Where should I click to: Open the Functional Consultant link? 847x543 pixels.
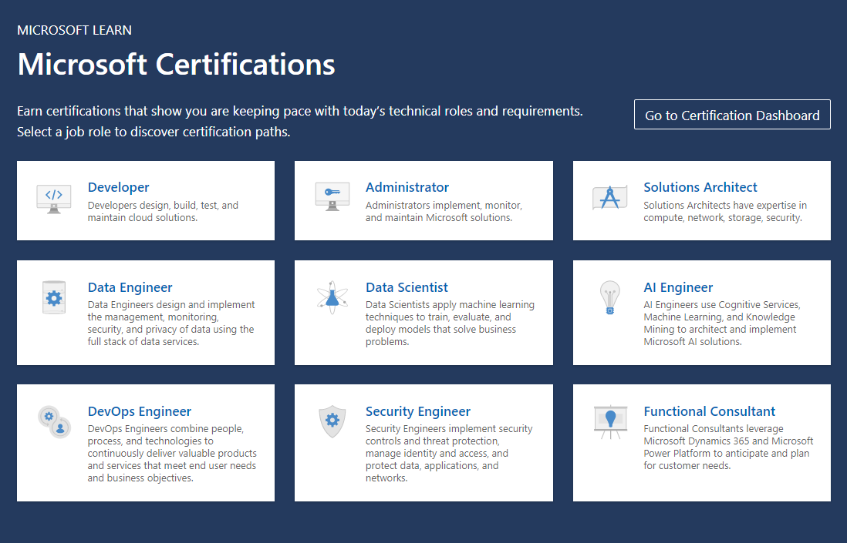coord(709,411)
